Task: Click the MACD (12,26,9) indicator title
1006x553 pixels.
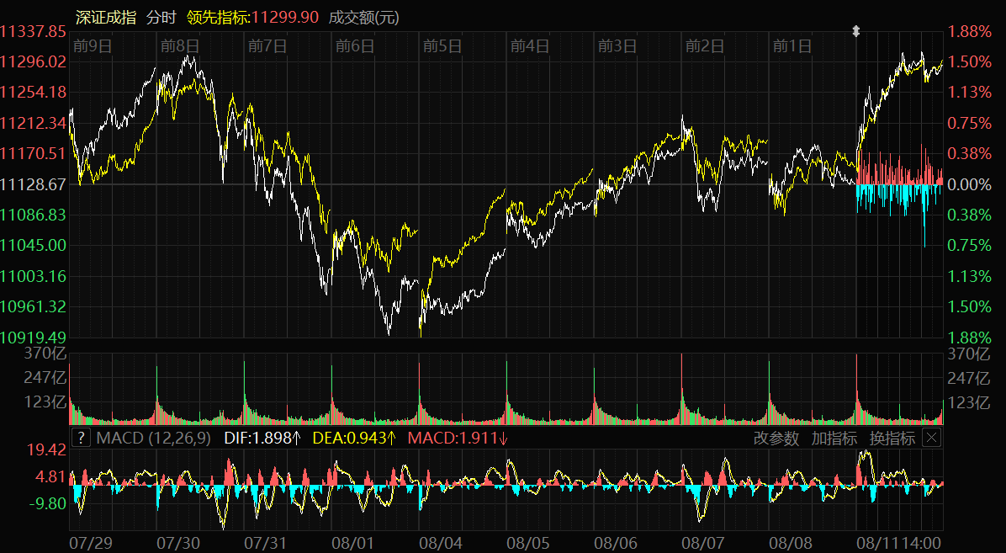Action: [154, 439]
